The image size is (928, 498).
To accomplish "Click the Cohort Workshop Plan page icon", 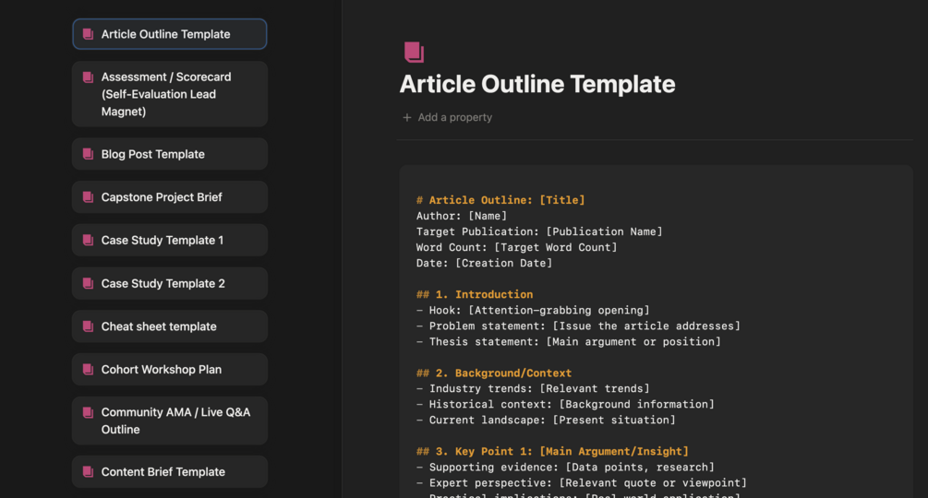I will [88, 370].
